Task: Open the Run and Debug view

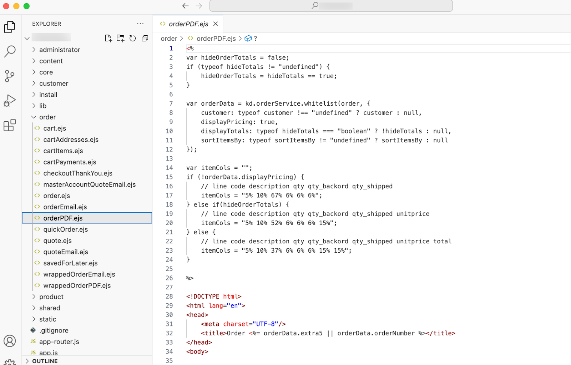Action: 10,101
